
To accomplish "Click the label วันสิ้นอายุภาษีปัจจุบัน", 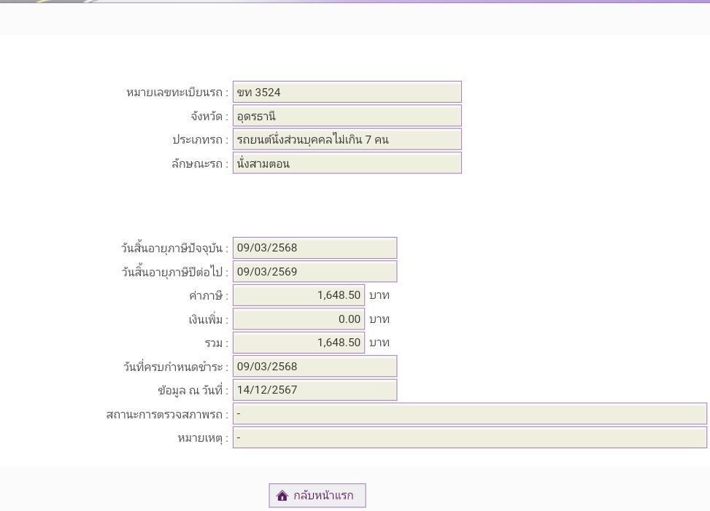I will click(x=175, y=249).
